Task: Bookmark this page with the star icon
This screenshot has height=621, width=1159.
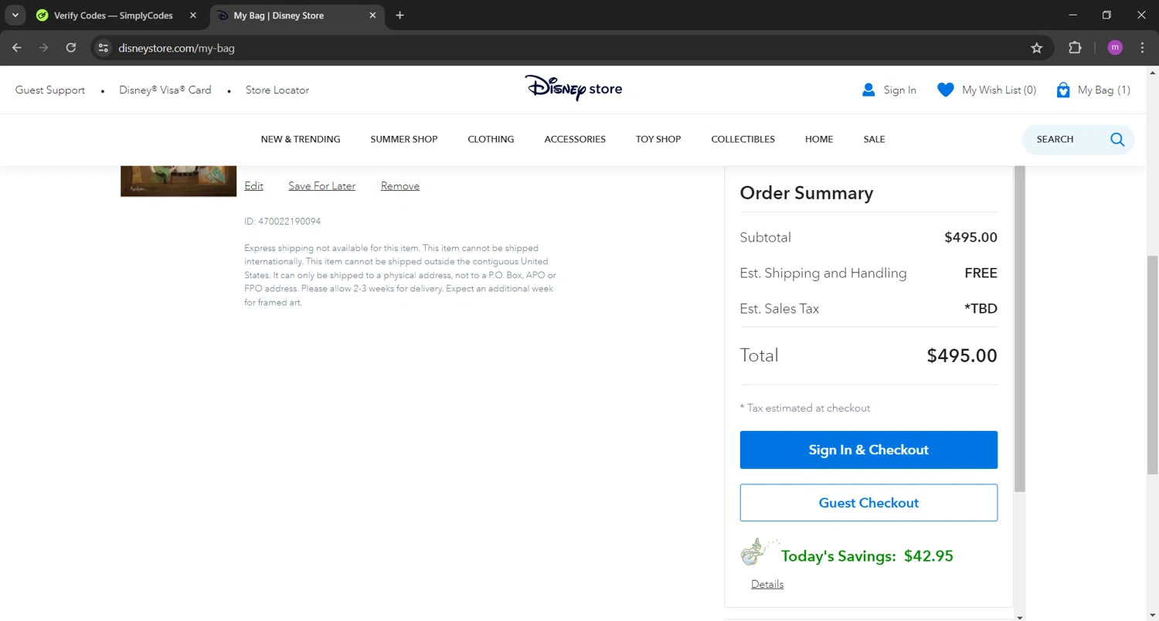Action: point(1037,48)
